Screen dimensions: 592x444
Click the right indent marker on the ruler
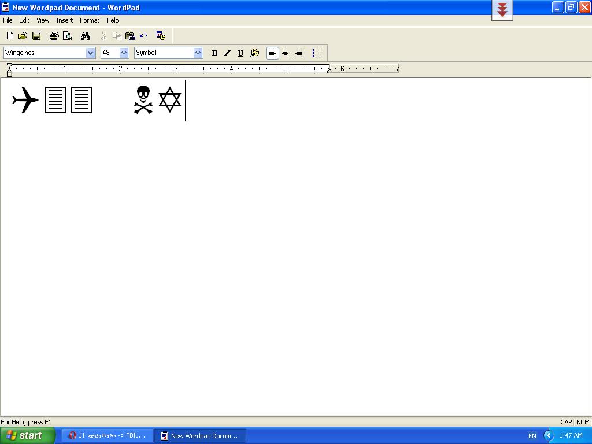tap(330, 70)
